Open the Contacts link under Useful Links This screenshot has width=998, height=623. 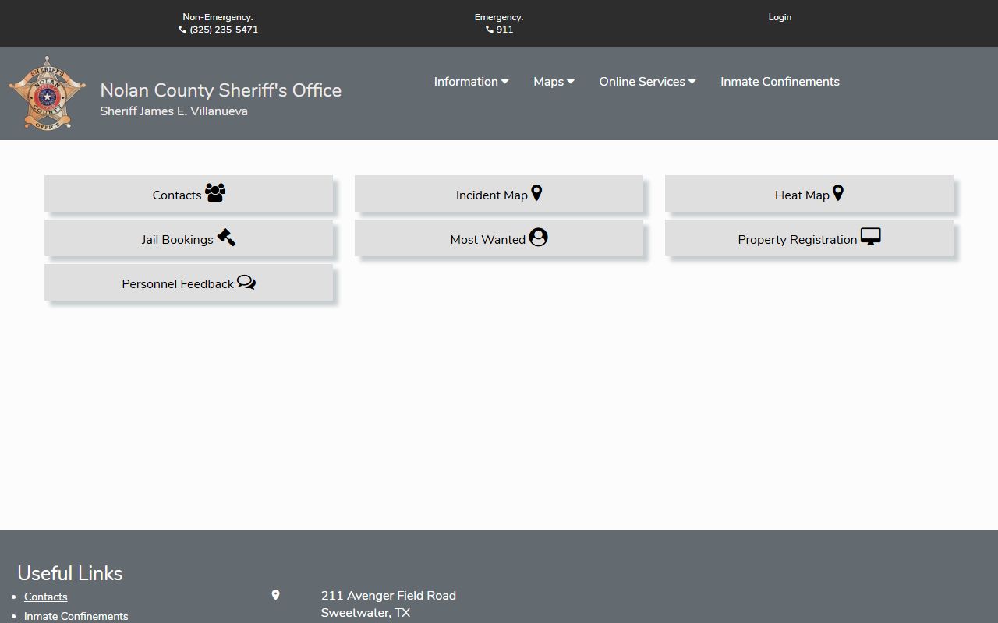coord(46,597)
